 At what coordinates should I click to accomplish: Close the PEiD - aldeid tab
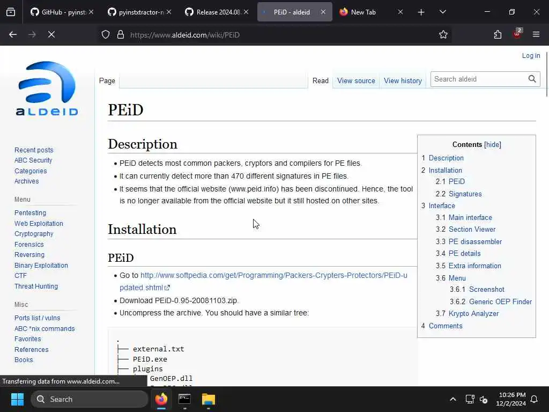tap(323, 12)
